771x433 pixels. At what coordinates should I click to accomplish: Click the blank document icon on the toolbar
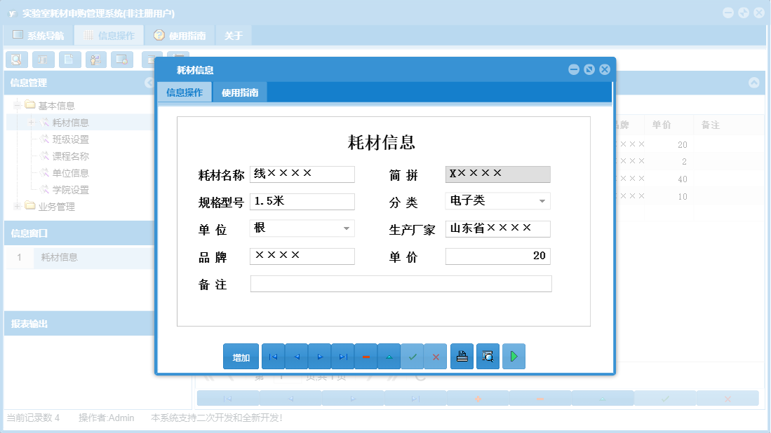coord(67,60)
